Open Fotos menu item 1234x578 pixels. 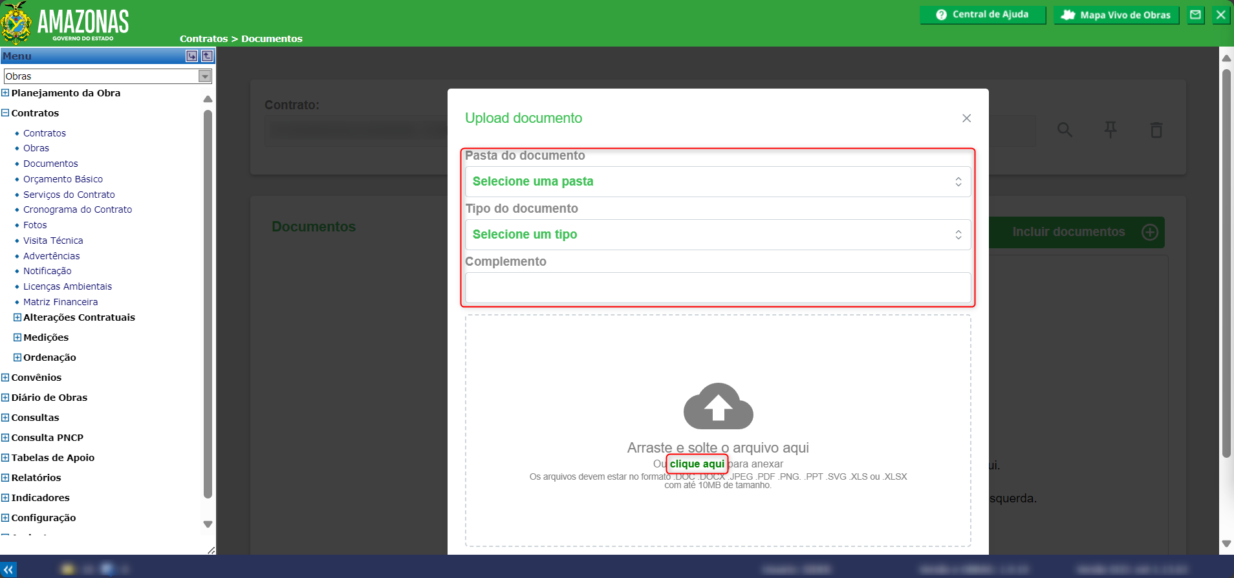pyautogui.click(x=35, y=225)
